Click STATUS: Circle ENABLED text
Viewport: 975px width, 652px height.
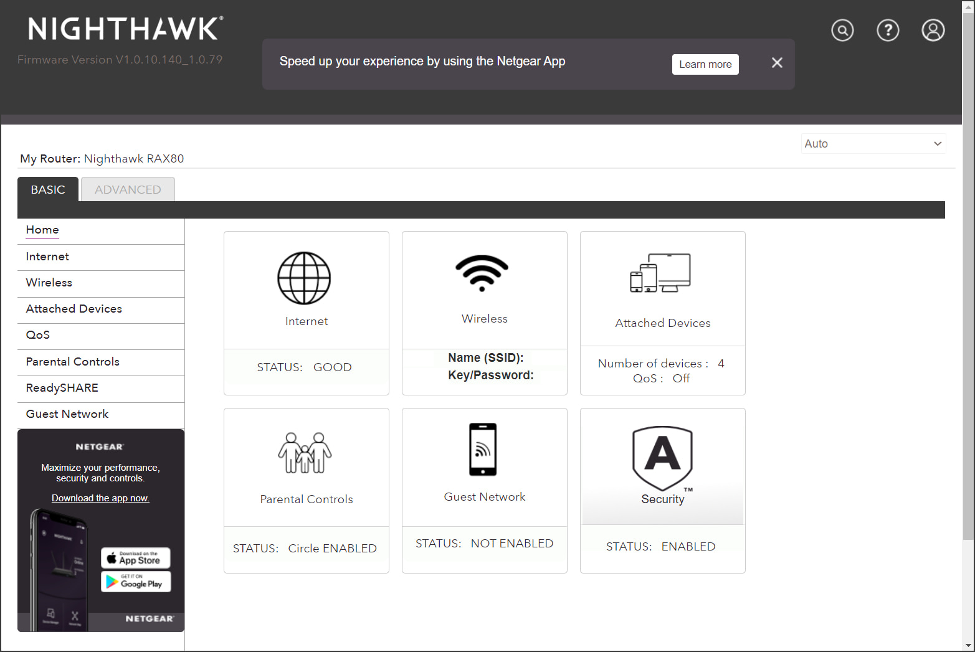pyautogui.click(x=305, y=549)
